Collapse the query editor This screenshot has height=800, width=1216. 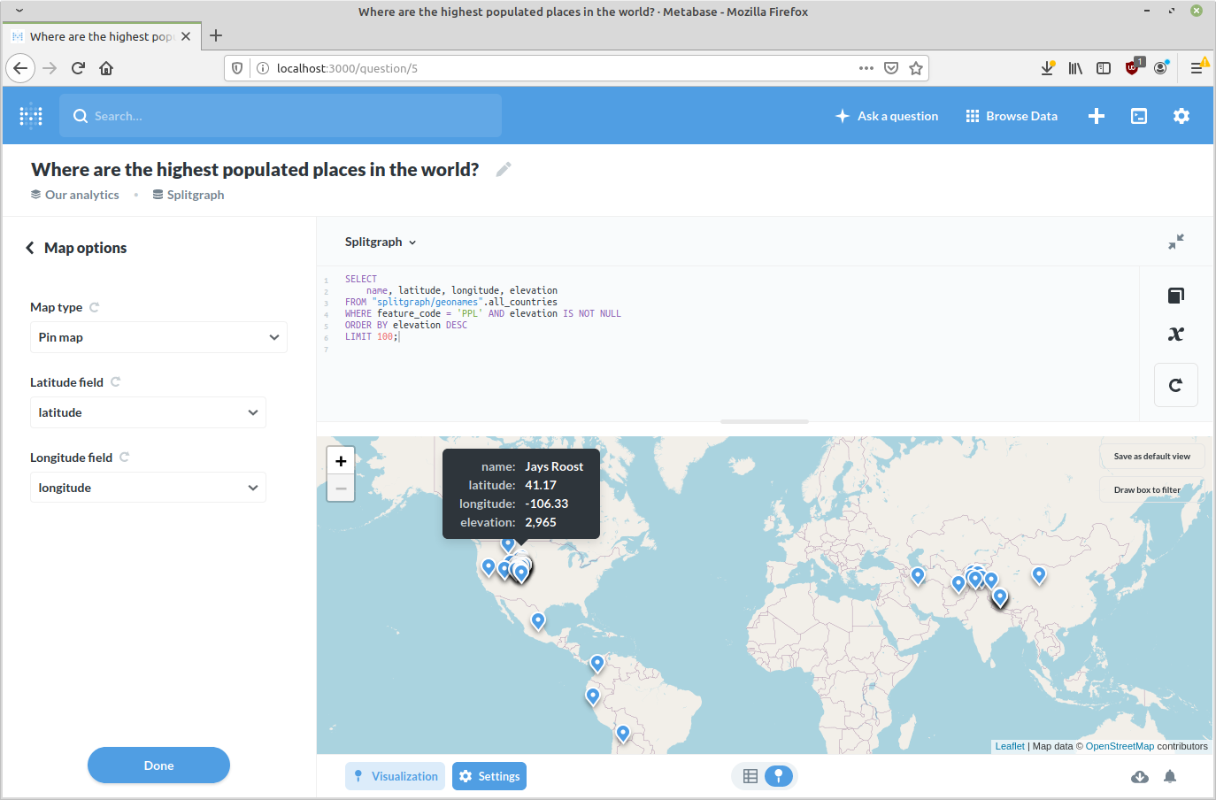pyautogui.click(x=1176, y=242)
